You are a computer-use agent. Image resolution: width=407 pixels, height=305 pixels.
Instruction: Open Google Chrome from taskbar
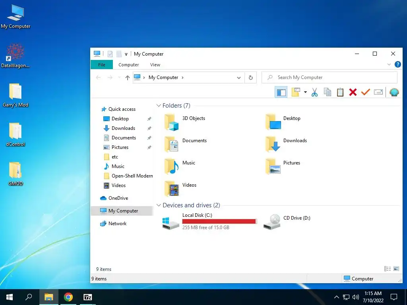(68, 297)
